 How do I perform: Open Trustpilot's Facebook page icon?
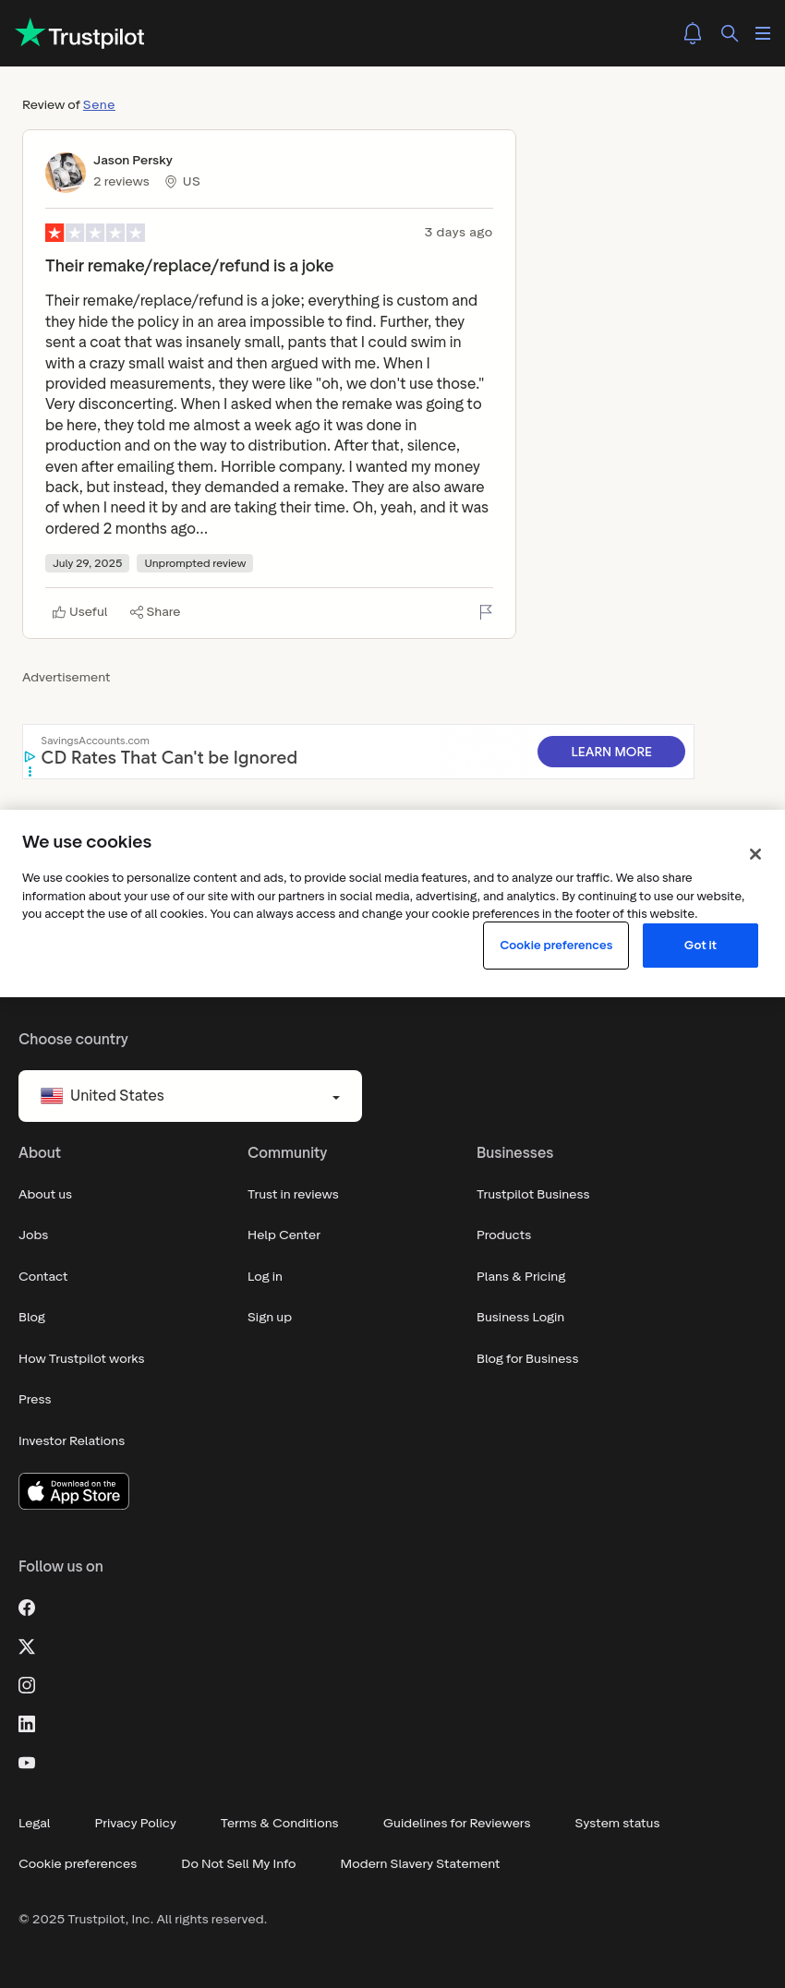point(27,1608)
